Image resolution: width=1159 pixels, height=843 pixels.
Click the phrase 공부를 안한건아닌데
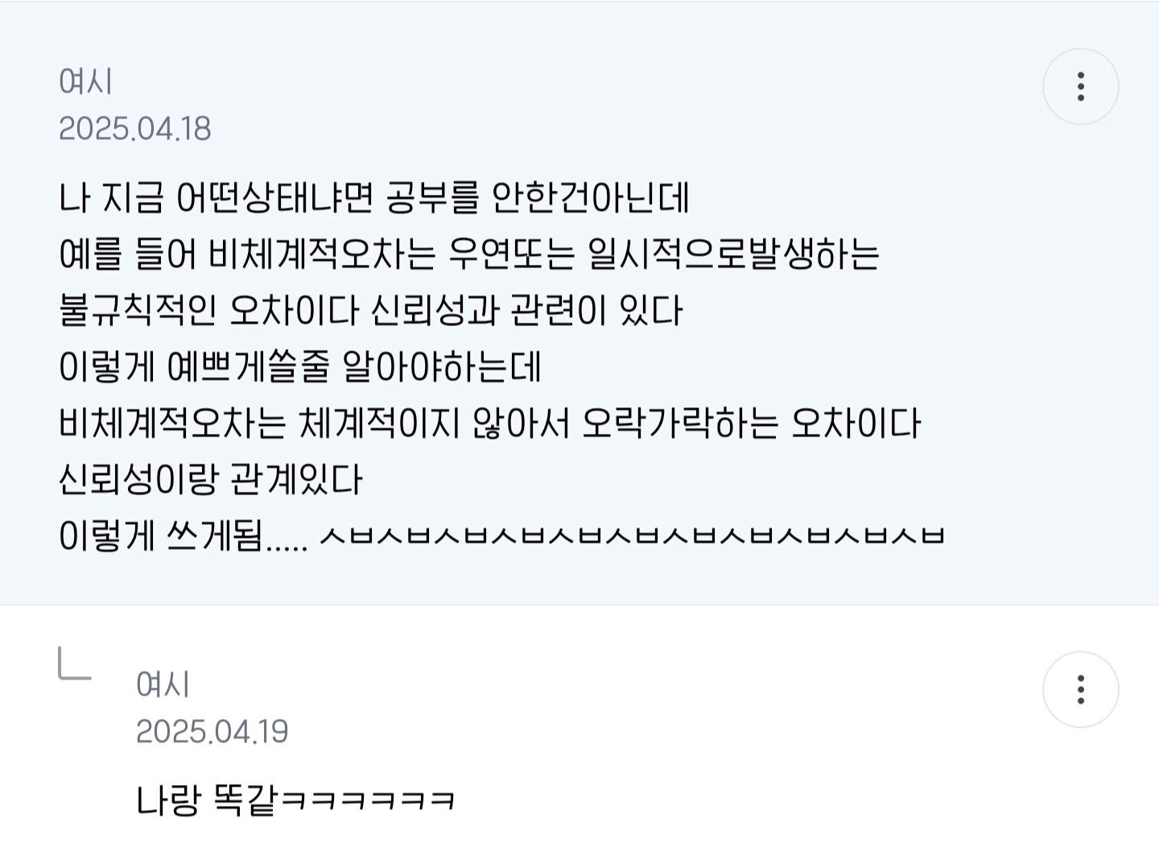[x=538, y=198]
